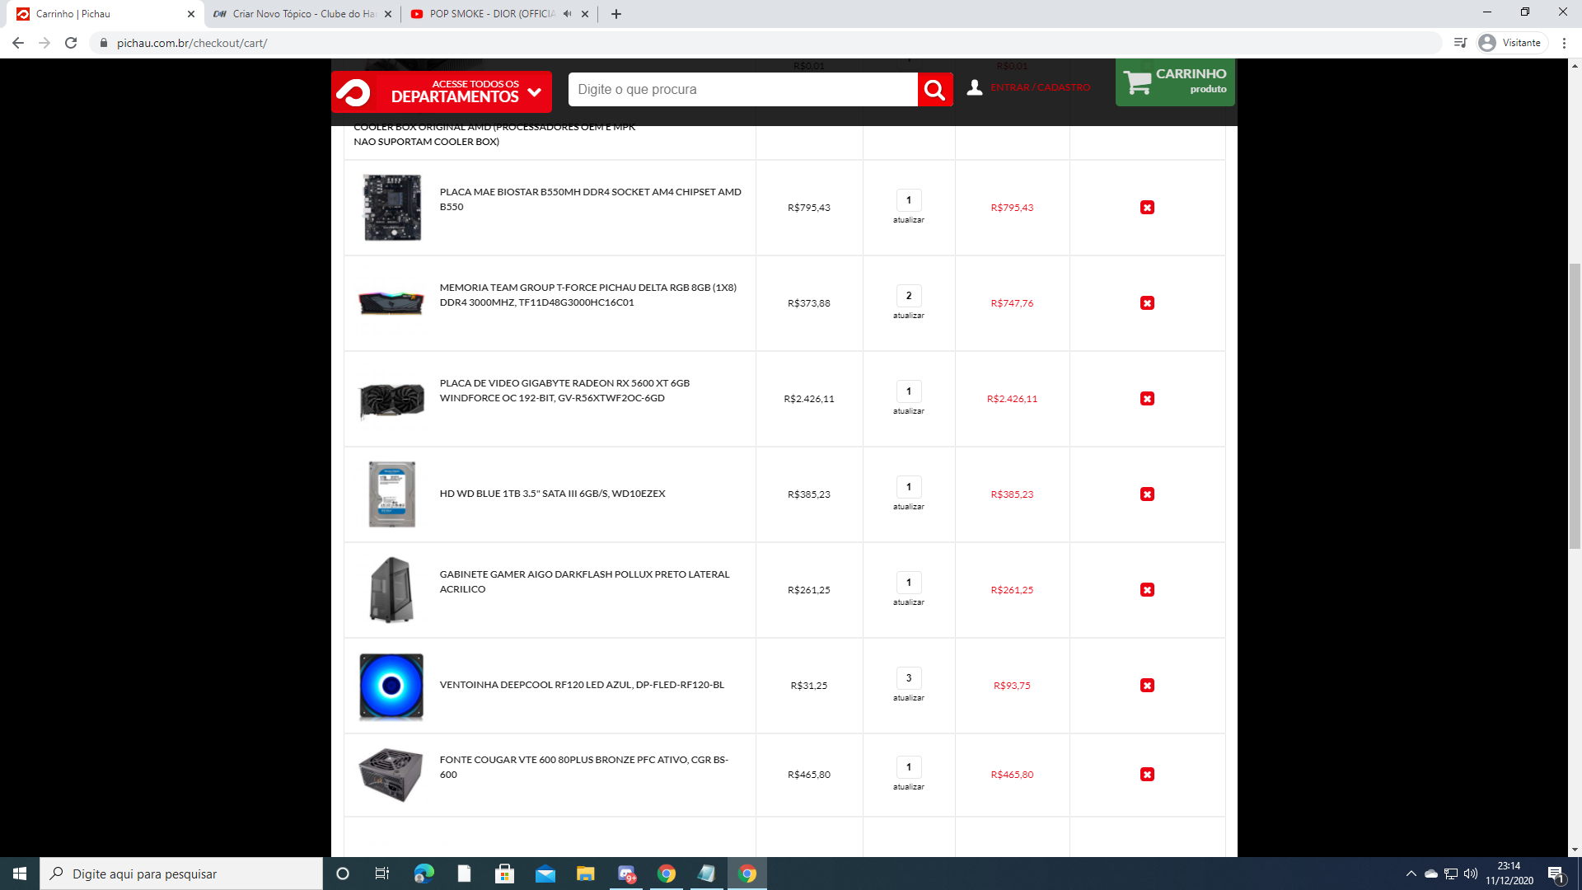The width and height of the screenshot is (1582, 890).
Task: Click the user profile icon beside Entrar
Action: (x=975, y=87)
